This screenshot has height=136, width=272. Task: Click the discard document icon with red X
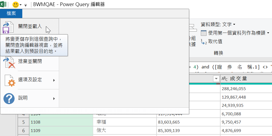(x=9, y=63)
